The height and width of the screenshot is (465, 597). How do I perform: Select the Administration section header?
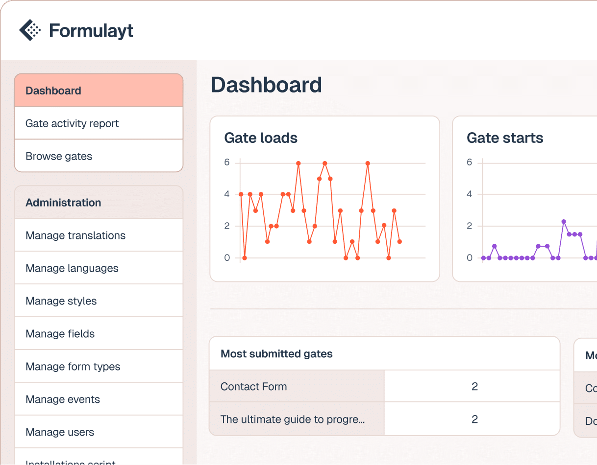click(x=99, y=203)
